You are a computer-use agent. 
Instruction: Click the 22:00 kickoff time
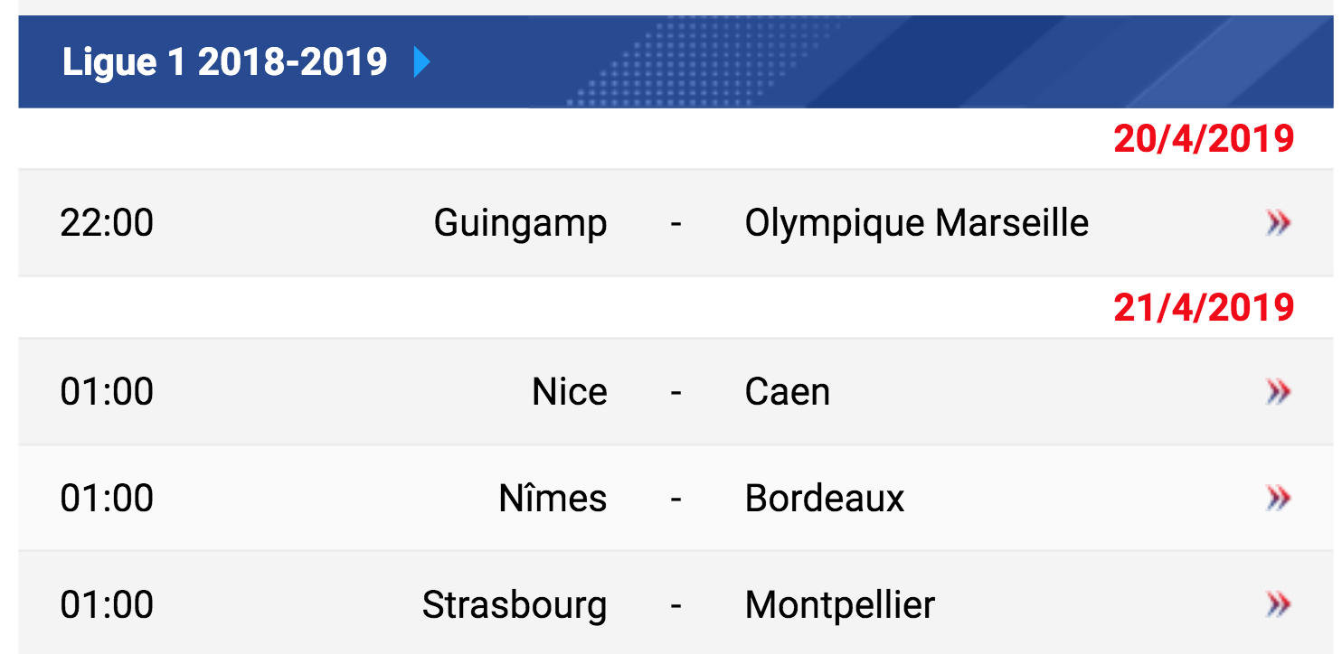107,223
